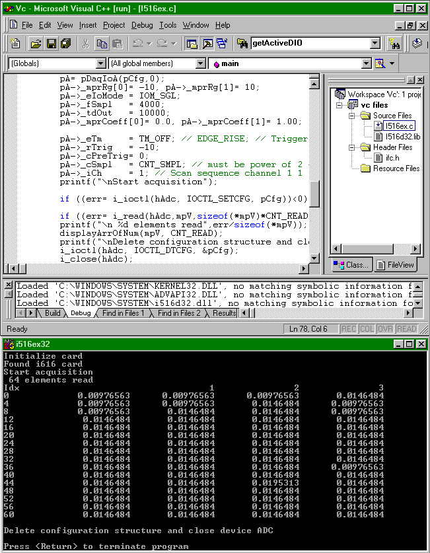The image size is (430, 553).
Task: Undo the last action
Action: (x=137, y=44)
